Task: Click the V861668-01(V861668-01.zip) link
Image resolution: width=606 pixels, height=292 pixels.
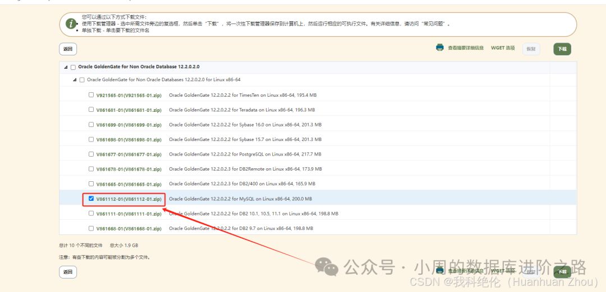Action: 128,229
